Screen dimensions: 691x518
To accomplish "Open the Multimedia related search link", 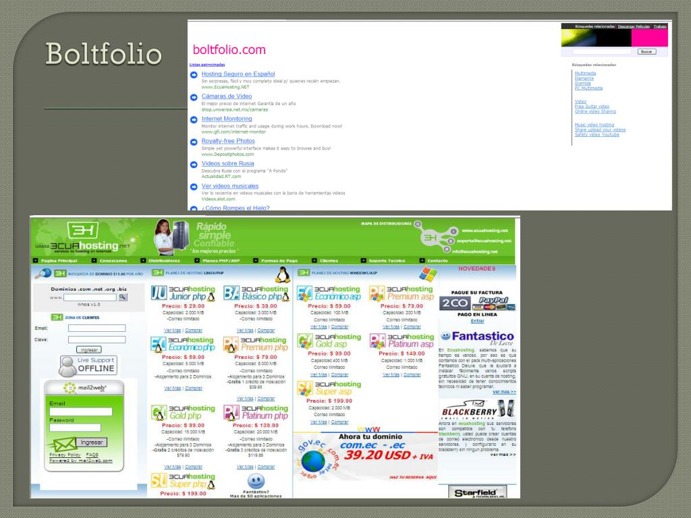I will (585, 74).
